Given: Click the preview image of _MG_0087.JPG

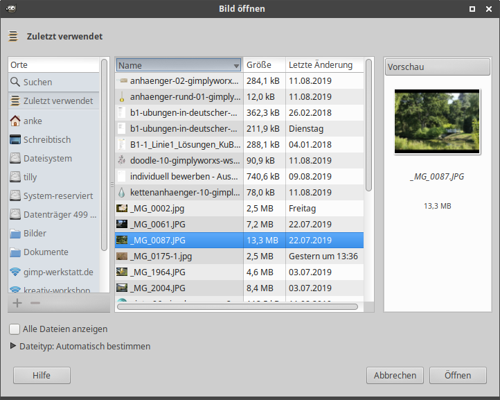Looking at the screenshot, I should [437, 121].
